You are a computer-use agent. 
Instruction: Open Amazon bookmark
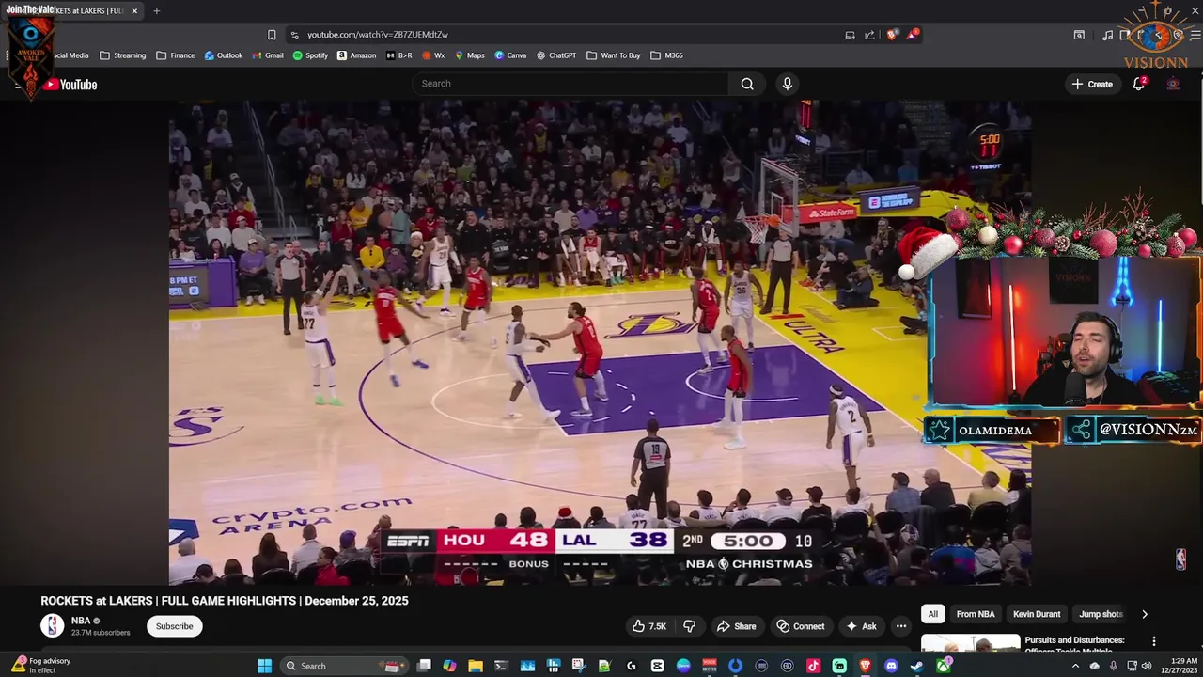point(356,55)
